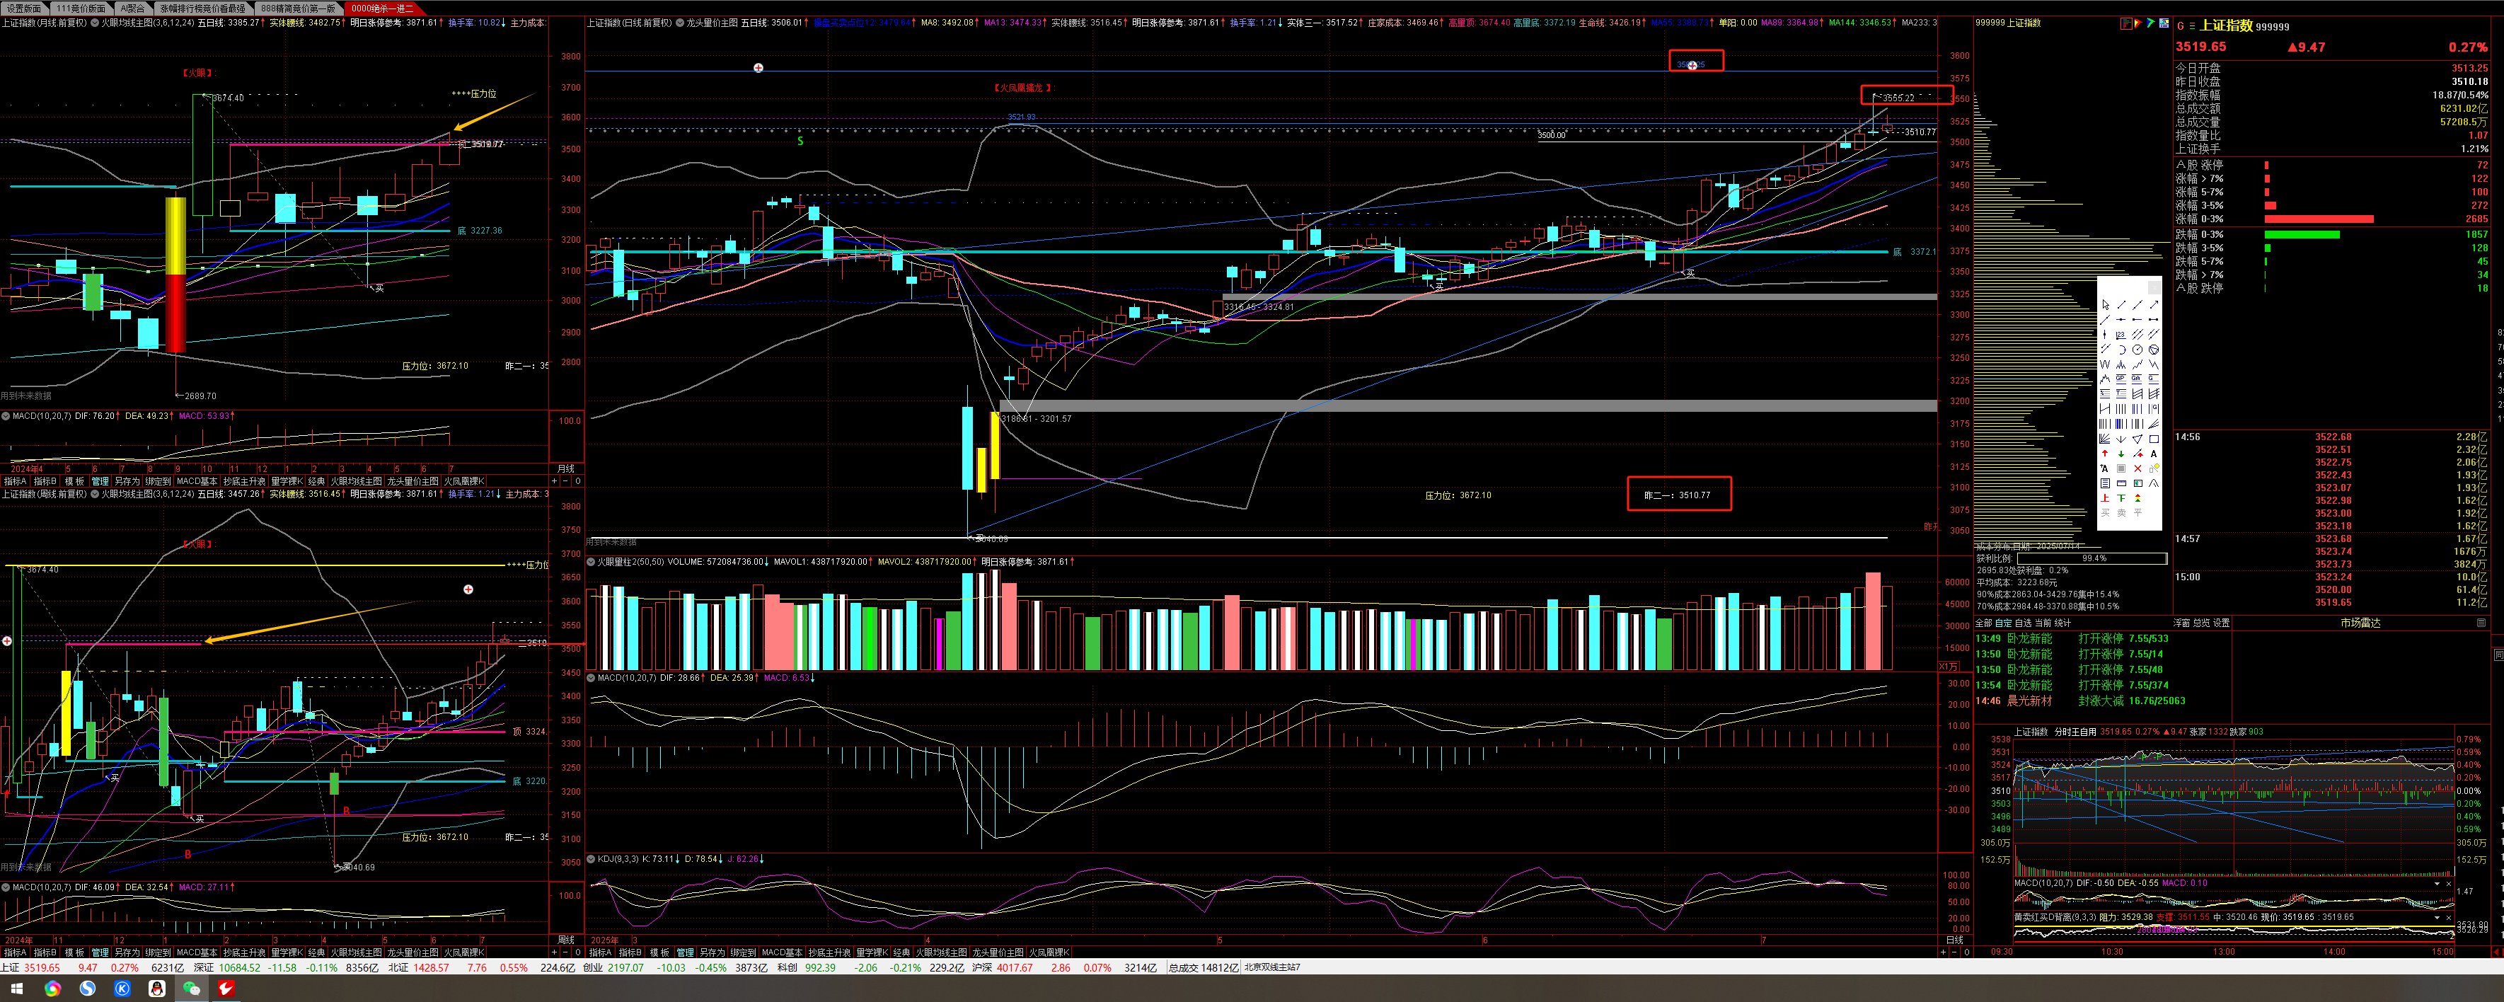This screenshot has height=1002, width=2504.
Task: Click 抄底主升浪 below the daily chart
Action: pyautogui.click(x=830, y=952)
